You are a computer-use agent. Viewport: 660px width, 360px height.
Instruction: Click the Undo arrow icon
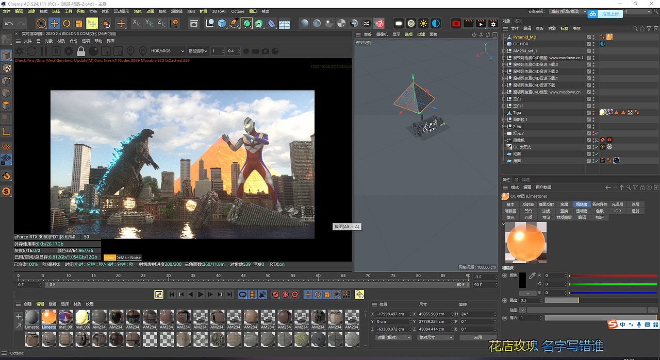coord(9,23)
